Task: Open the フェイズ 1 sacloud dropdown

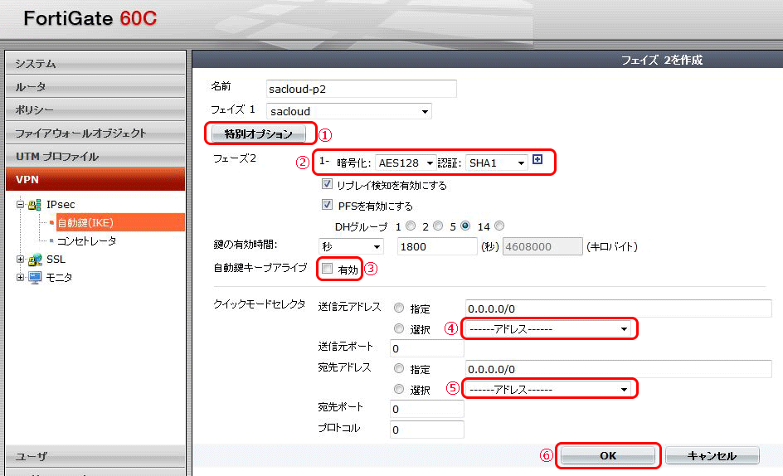Action: coord(349,111)
